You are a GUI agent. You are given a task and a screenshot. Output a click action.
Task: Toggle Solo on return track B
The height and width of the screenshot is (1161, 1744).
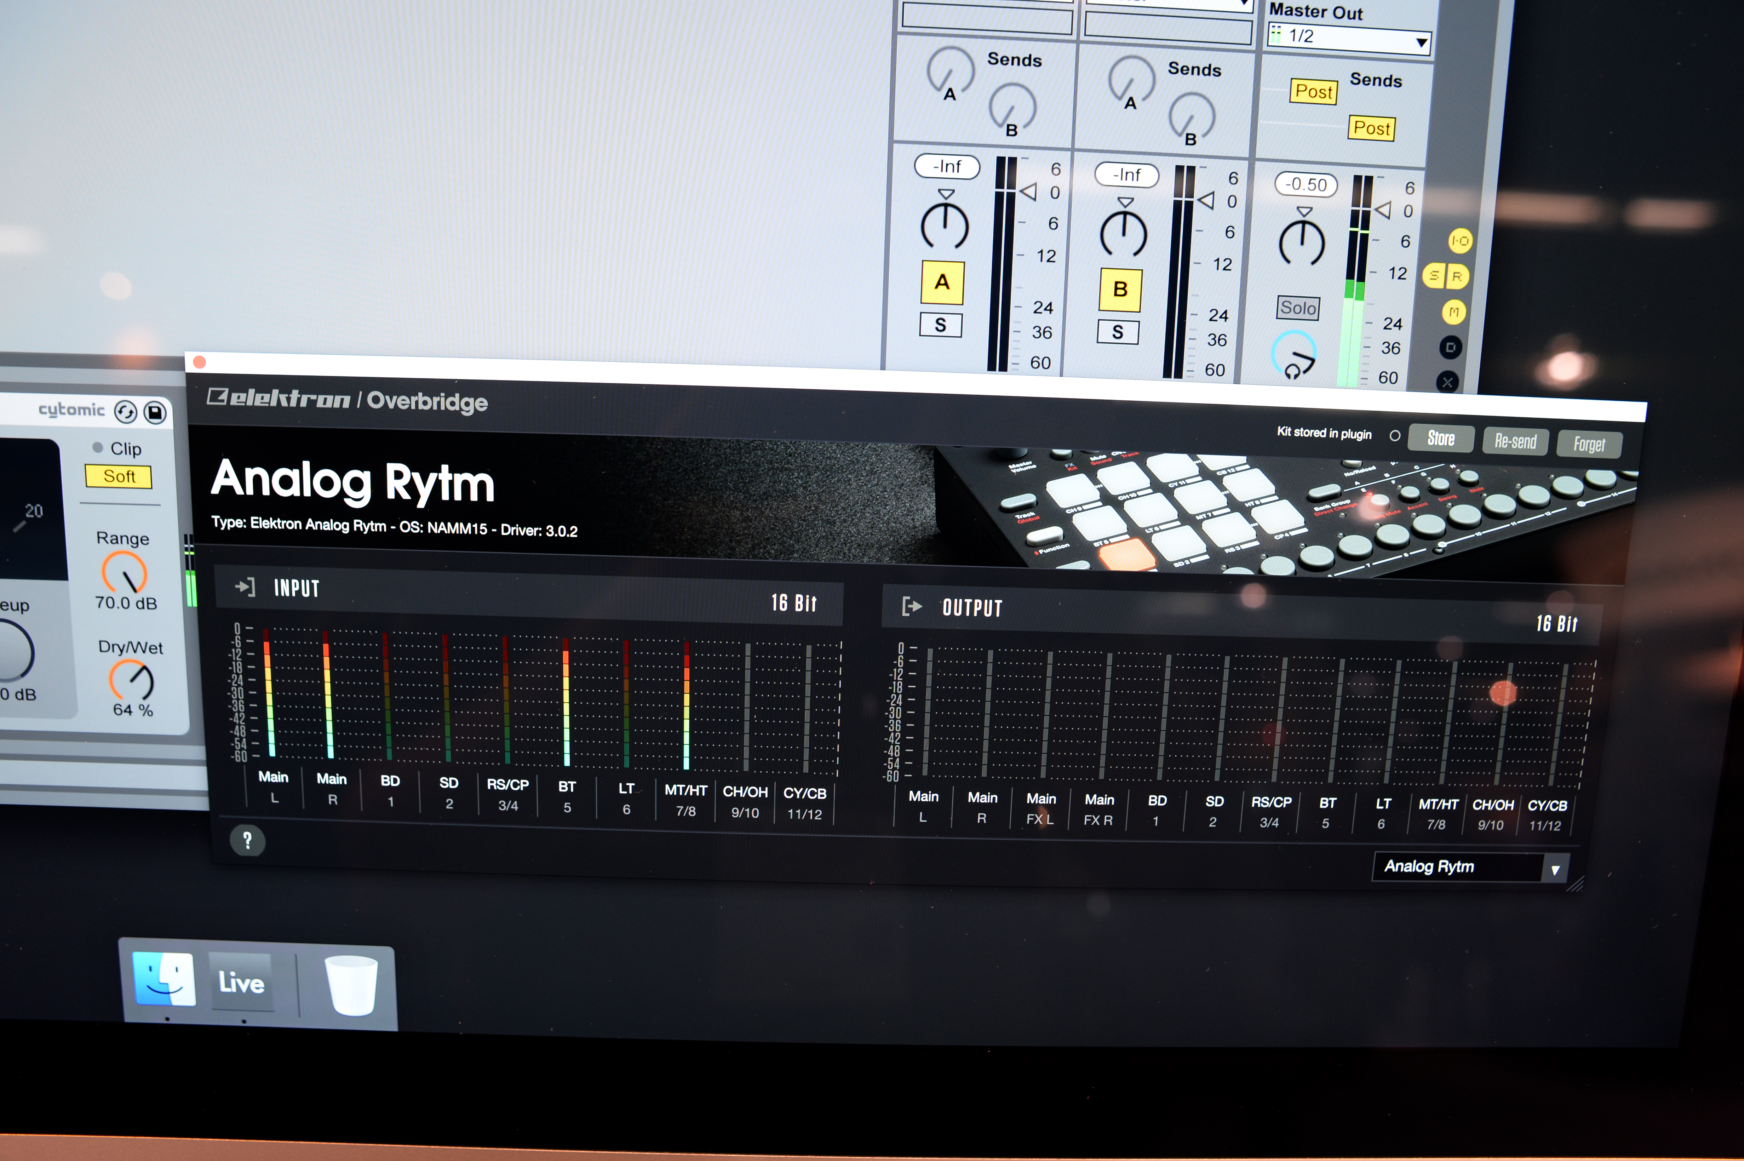pyautogui.click(x=1118, y=332)
